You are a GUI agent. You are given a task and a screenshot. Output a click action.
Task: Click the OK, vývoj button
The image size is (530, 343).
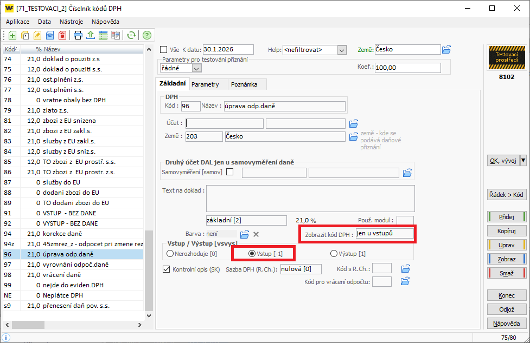click(503, 161)
